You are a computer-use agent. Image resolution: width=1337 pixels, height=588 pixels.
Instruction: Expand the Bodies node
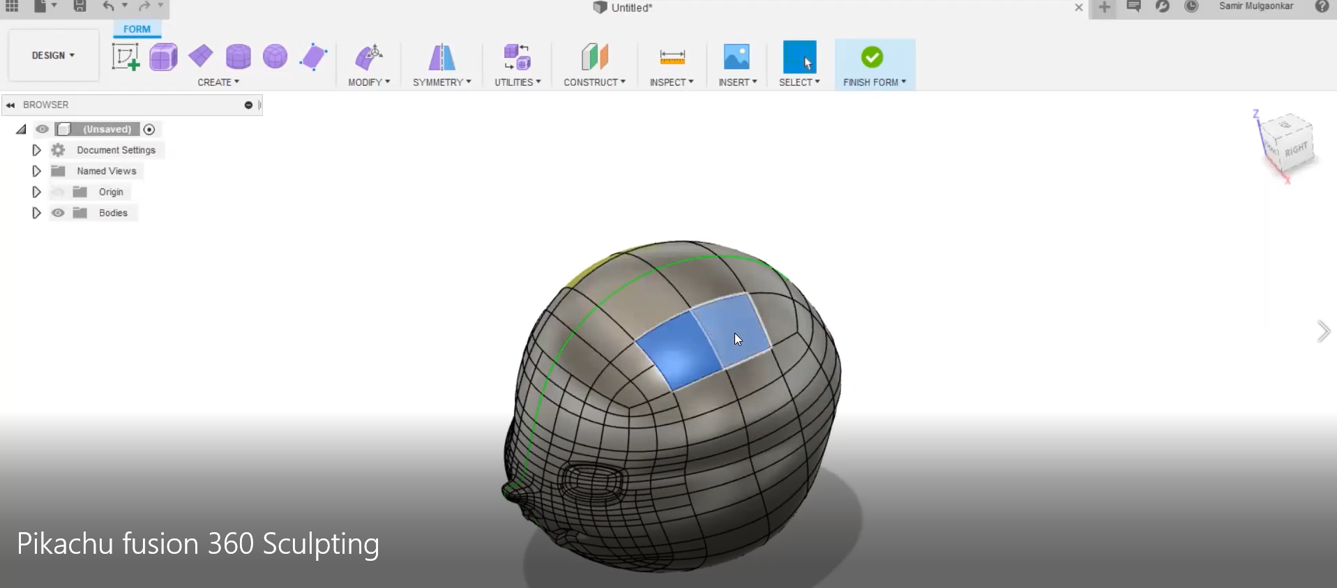[36, 213]
